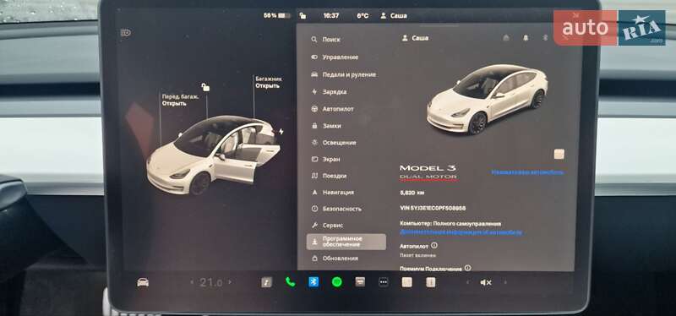Click the Назовите свой автомобиль link
The width and height of the screenshot is (676, 316).
tap(527, 172)
